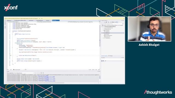Viewport: 175px width, 98px height.
Task: Switch to the Solution Explorer bottom tab
Action: 104,56
